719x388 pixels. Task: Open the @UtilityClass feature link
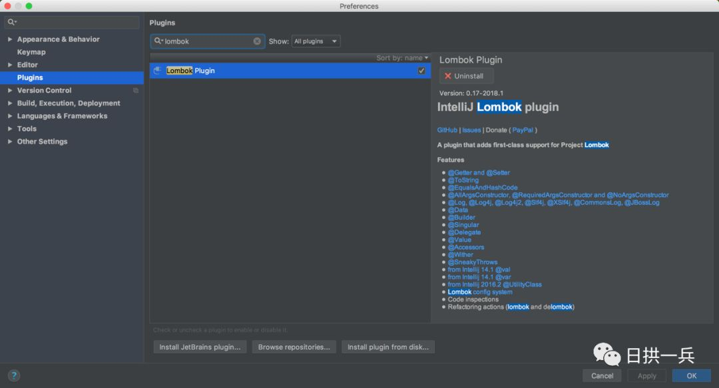[x=495, y=285]
